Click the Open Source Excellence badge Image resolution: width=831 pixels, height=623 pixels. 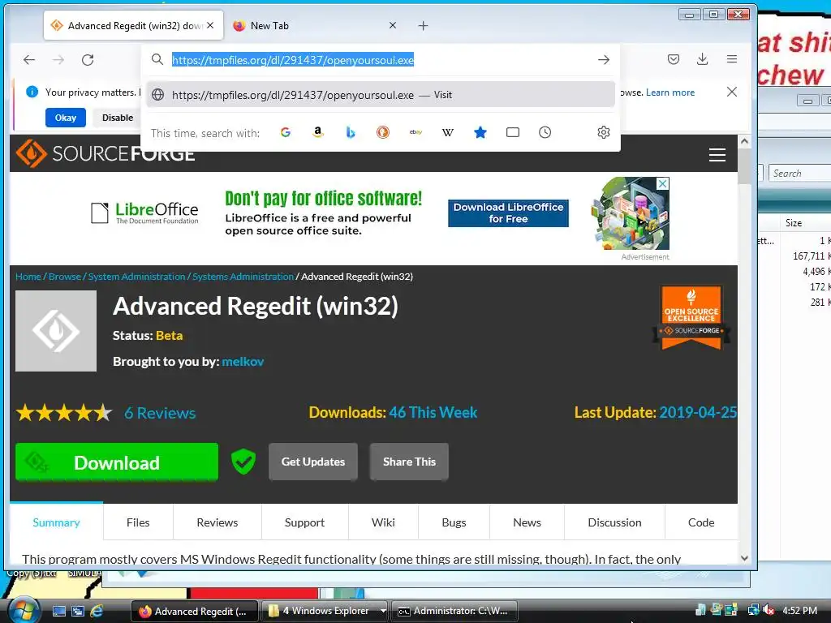pyautogui.click(x=691, y=317)
